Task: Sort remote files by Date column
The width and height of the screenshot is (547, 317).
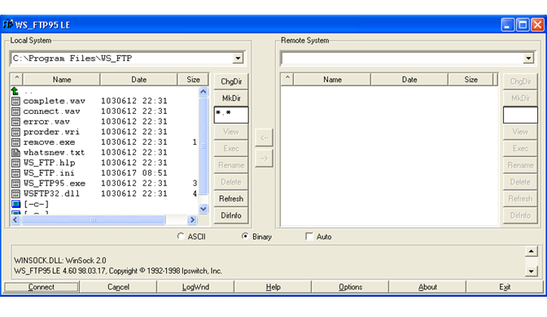Action: point(409,80)
